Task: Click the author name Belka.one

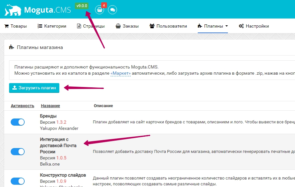Action: click(50, 164)
